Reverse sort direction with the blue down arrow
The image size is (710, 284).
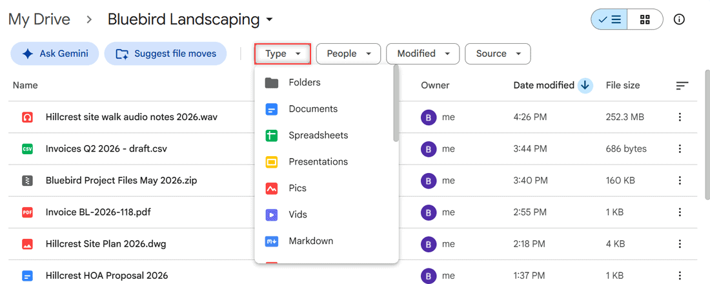(x=585, y=85)
